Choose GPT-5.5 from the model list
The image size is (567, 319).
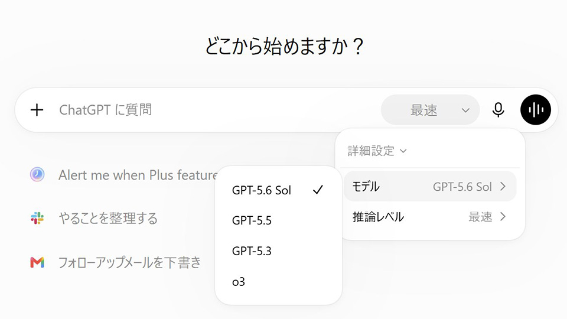click(x=278, y=220)
